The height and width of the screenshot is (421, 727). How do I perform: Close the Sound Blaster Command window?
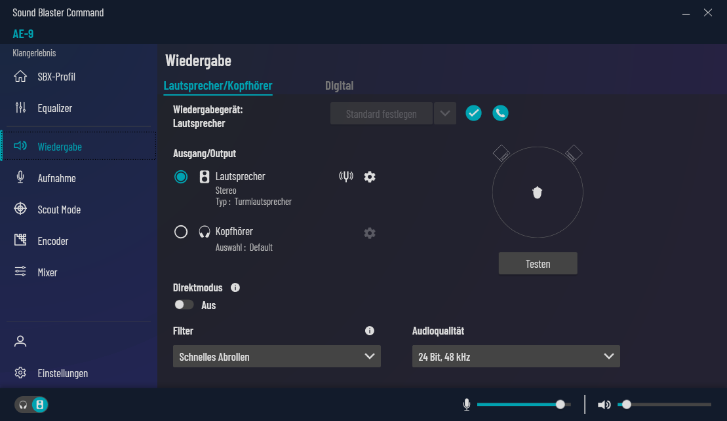[x=708, y=12]
